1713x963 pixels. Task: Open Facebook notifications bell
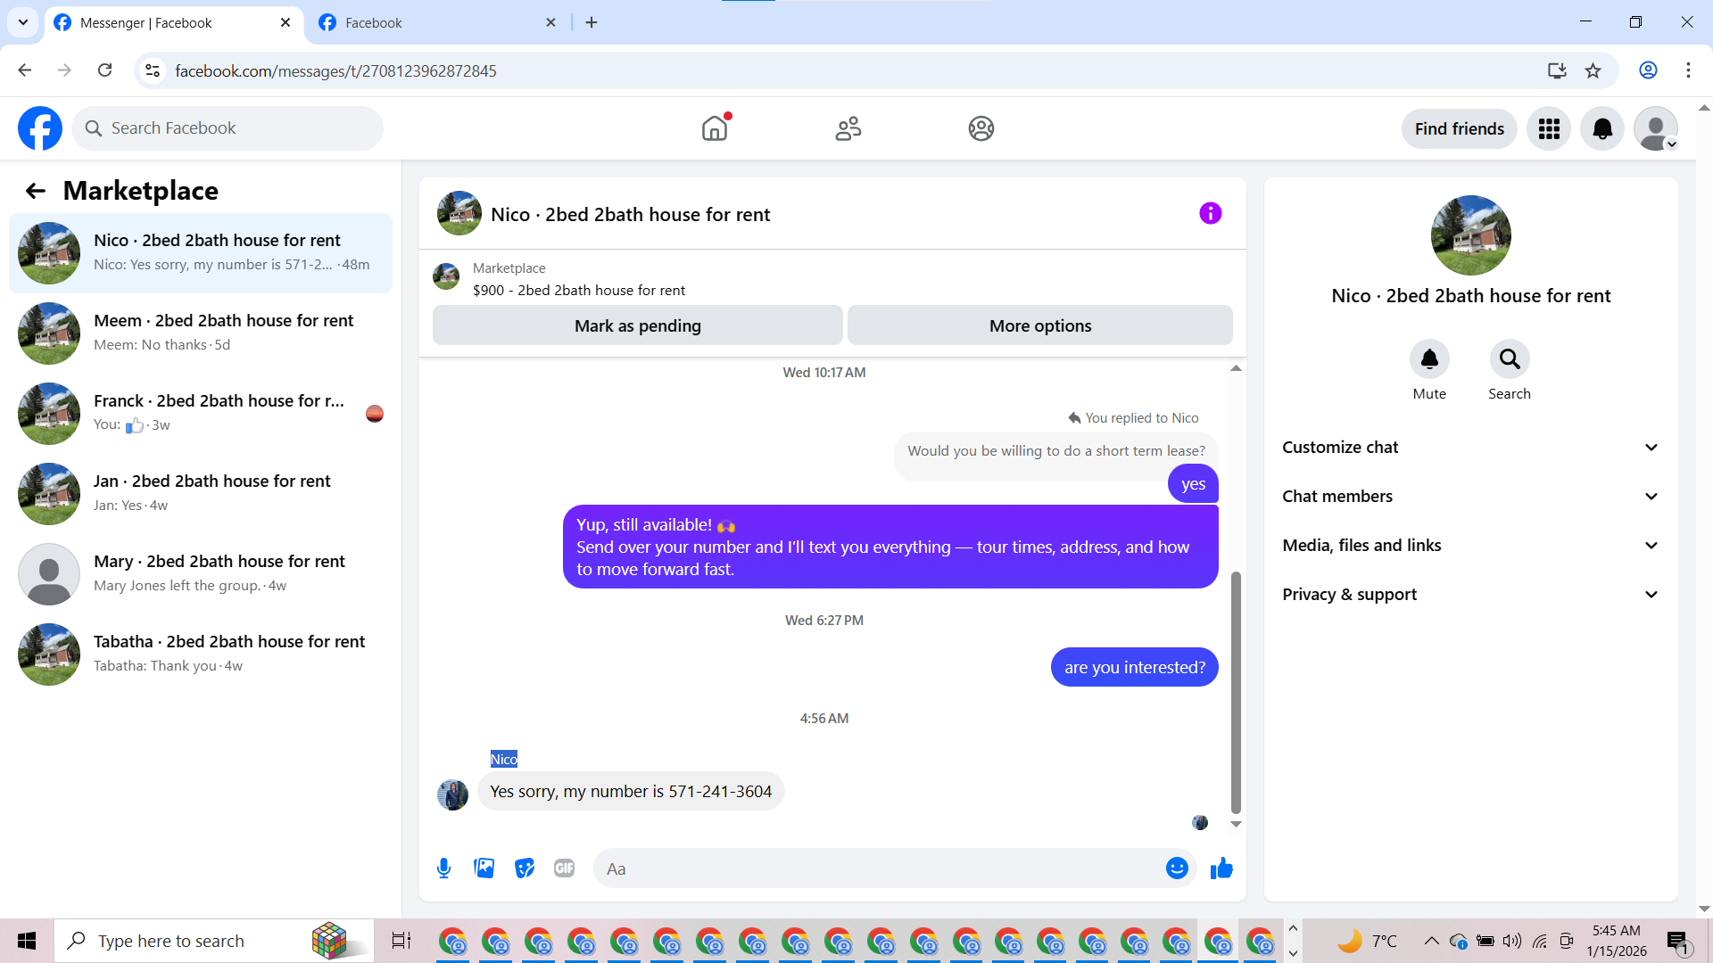click(x=1602, y=129)
